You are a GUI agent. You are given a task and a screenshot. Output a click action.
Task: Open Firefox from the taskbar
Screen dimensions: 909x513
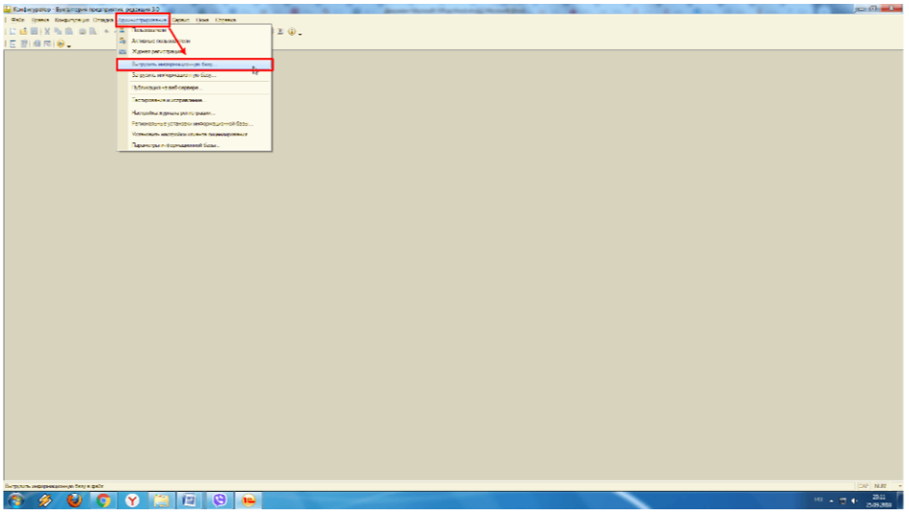coord(74,500)
